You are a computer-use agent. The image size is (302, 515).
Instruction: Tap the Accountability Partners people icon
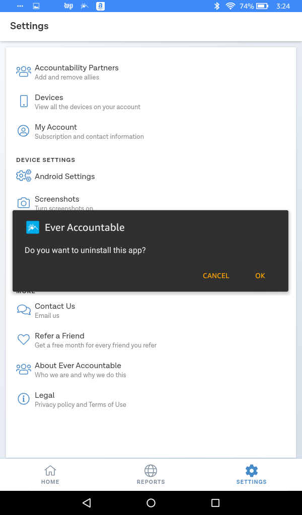24,71
